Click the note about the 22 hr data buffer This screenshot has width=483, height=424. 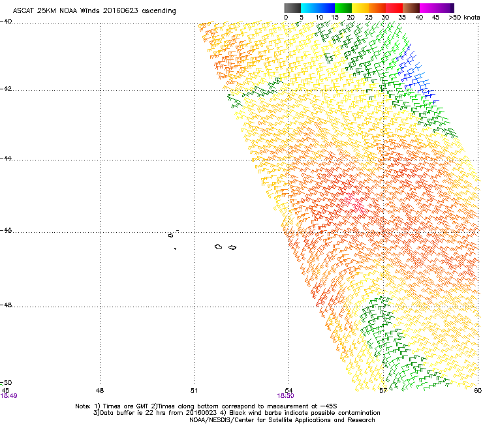click(236, 413)
